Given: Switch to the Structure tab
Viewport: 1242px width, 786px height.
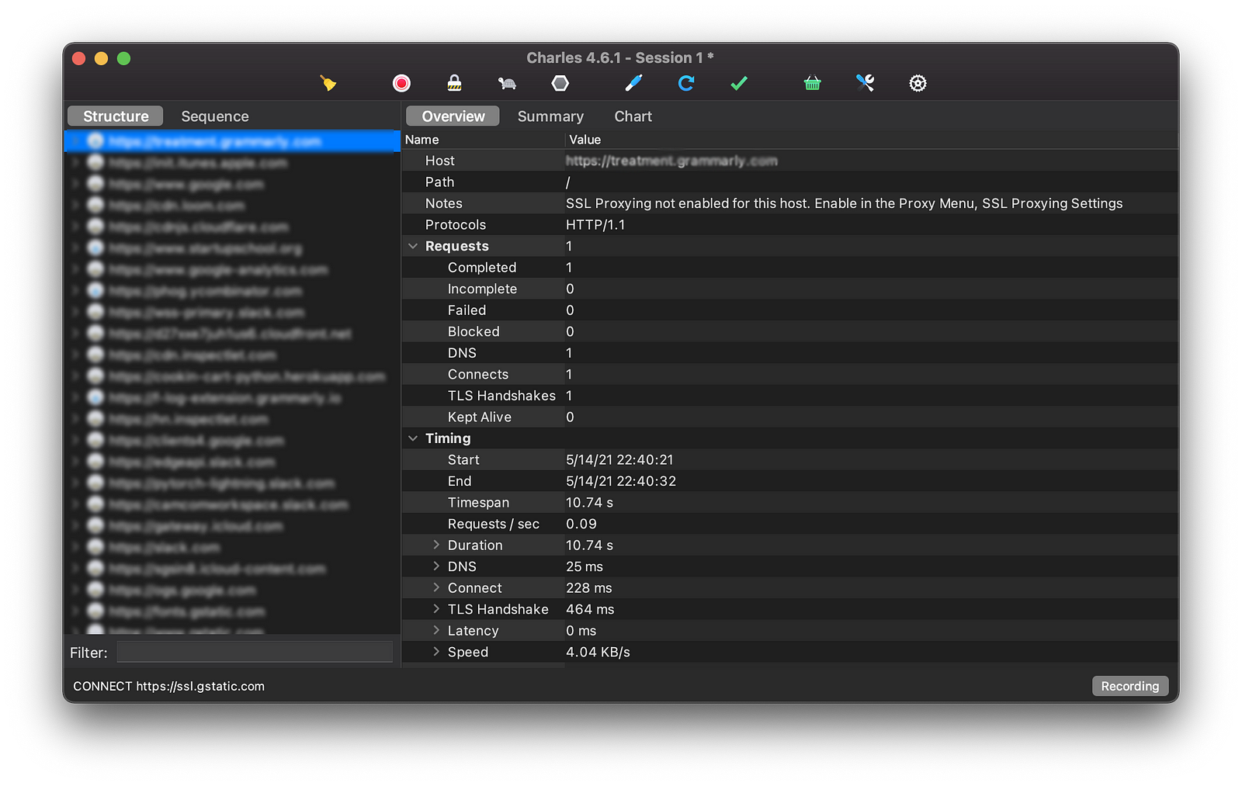Looking at the screenshot, I should point(116,116).
